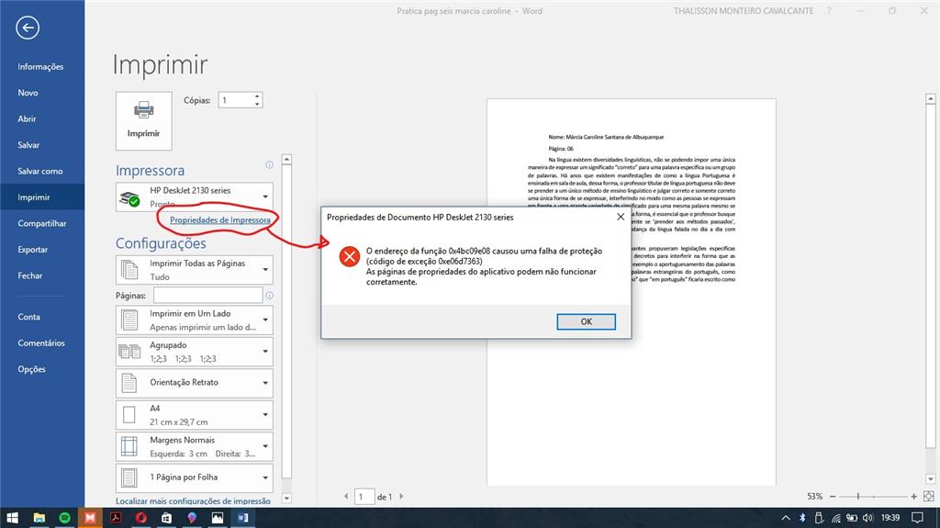Select Imprimir in backstage menu

[42, 197]
